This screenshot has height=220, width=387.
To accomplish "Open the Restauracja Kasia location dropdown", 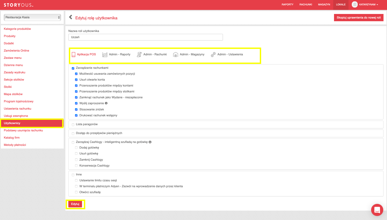I will coord(32,17).
